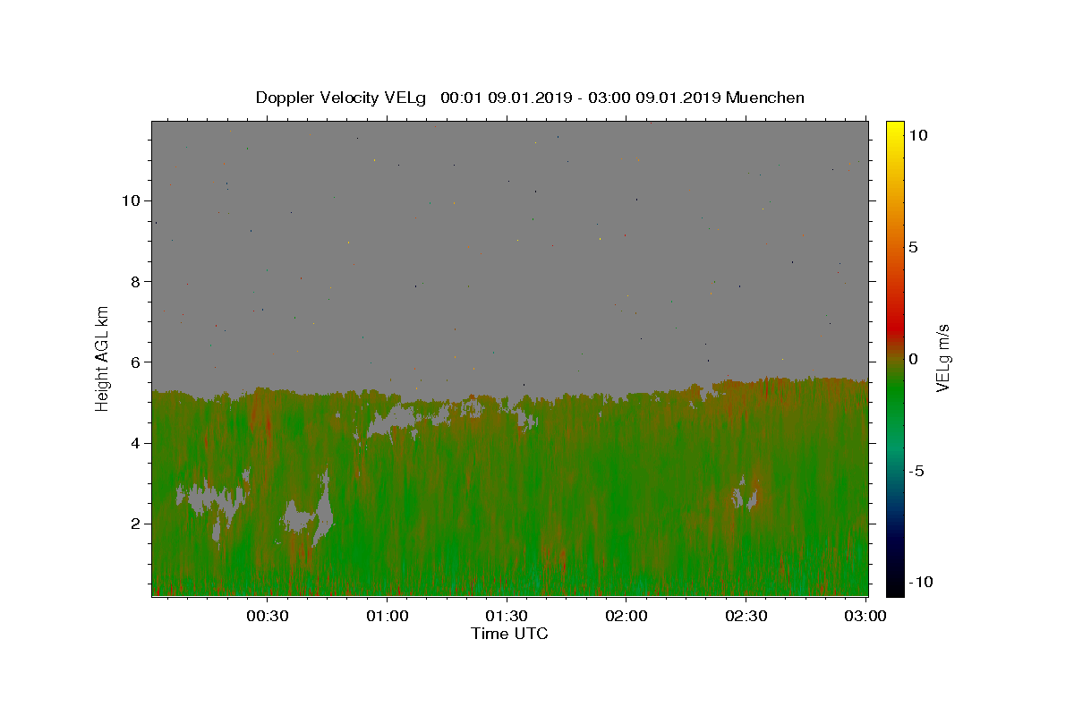The width and height of the screenshot is (1074, 716).
Task: Select the 02:00 time tick label
Action: (626, 616)
